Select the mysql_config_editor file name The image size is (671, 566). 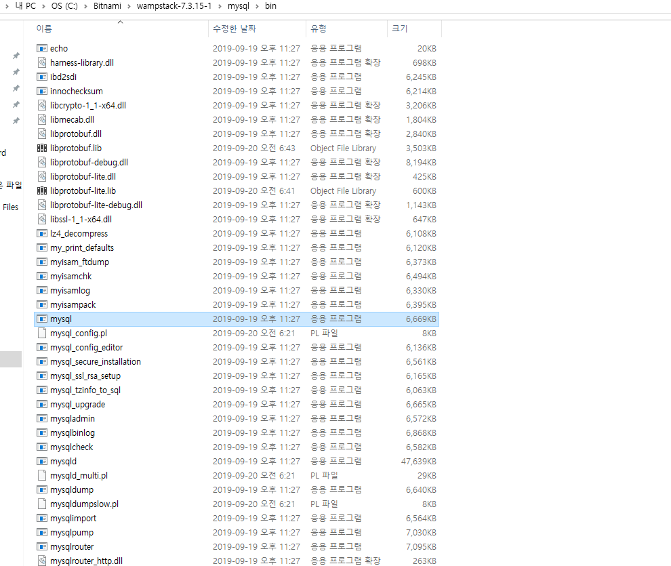coord(87,347)
